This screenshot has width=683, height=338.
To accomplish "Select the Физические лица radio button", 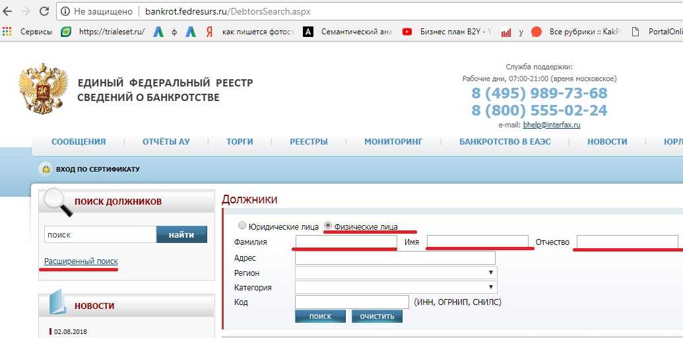I will [328, 226].
